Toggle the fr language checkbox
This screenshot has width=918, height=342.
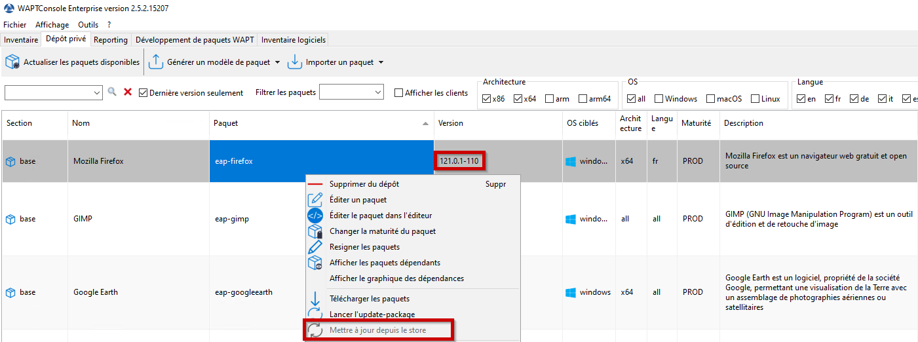[829, 99]
